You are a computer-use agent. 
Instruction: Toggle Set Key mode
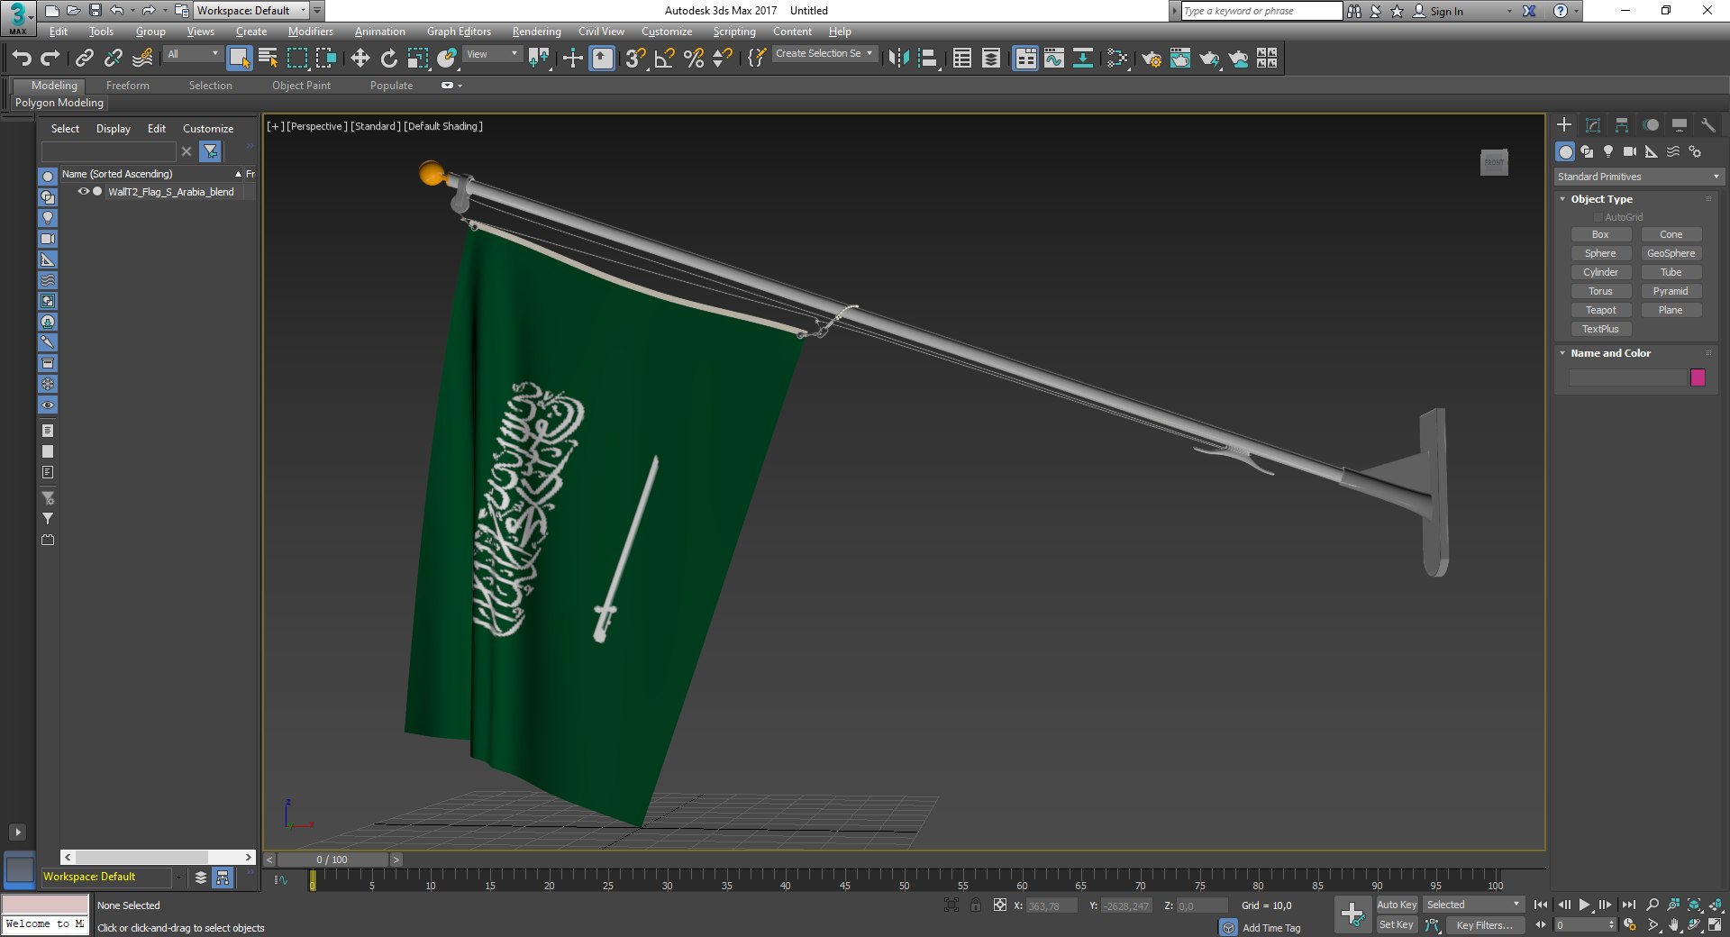point(1397,924)
